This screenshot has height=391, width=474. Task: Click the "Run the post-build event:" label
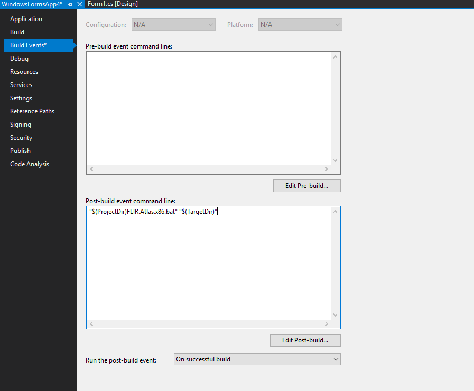(x=121, y=360)
